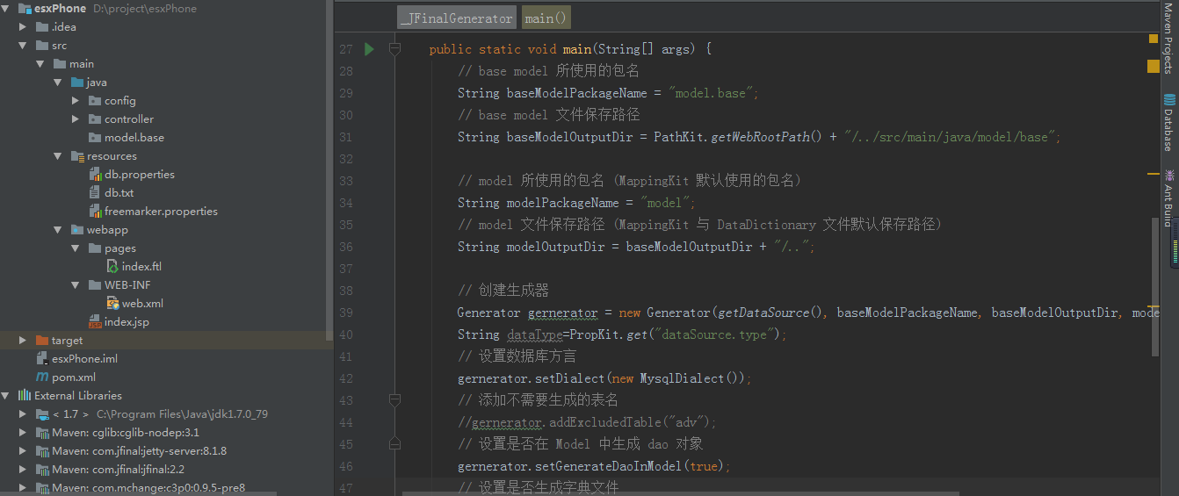The height and width of the screenshot is (496, 1179).
Task: Click the src folder icon
Action: point(42,45)
